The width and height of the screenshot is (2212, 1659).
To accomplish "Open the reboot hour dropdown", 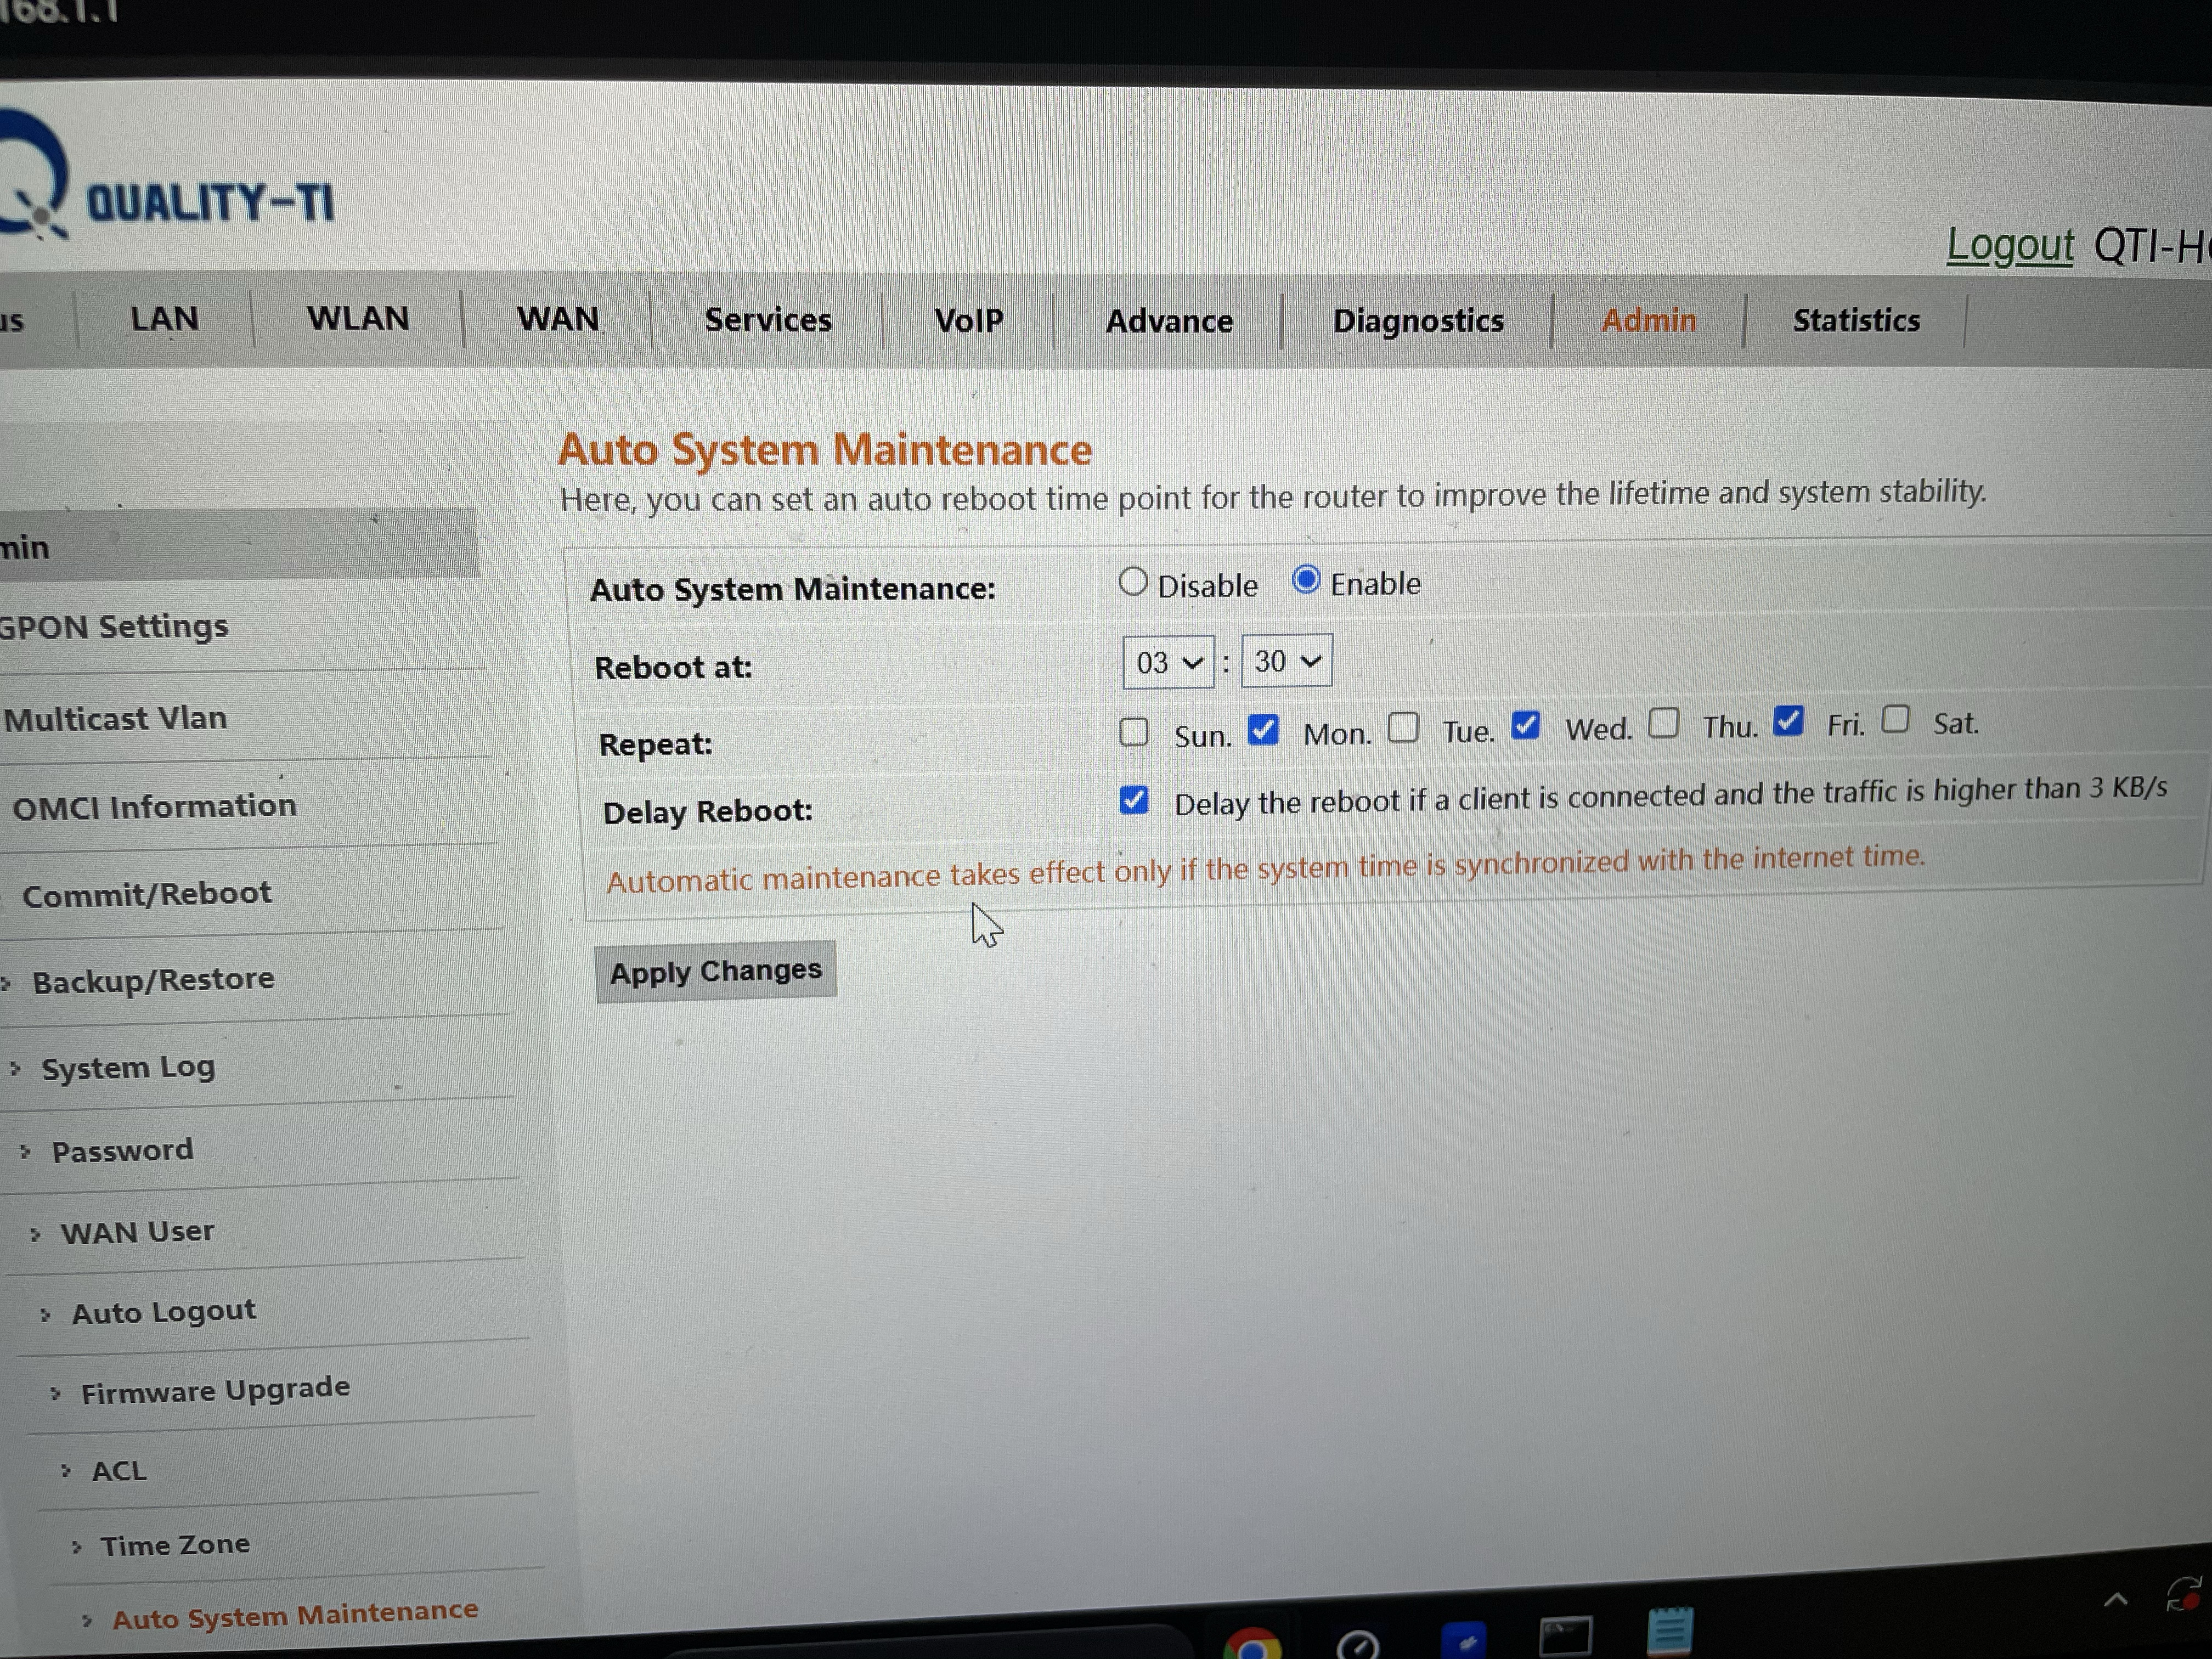I will (1167, 662).
